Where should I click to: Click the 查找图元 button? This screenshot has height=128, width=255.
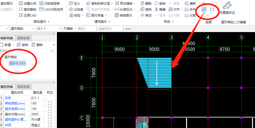(x=7, y=3)
